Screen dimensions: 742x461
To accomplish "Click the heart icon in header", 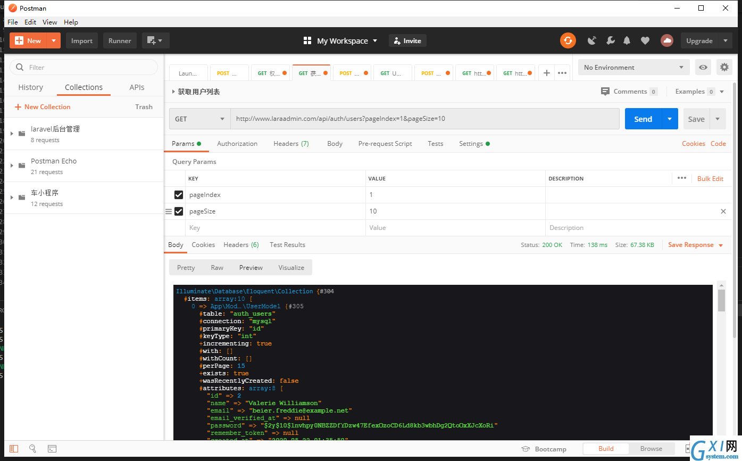I will click(x=645, y=40).
